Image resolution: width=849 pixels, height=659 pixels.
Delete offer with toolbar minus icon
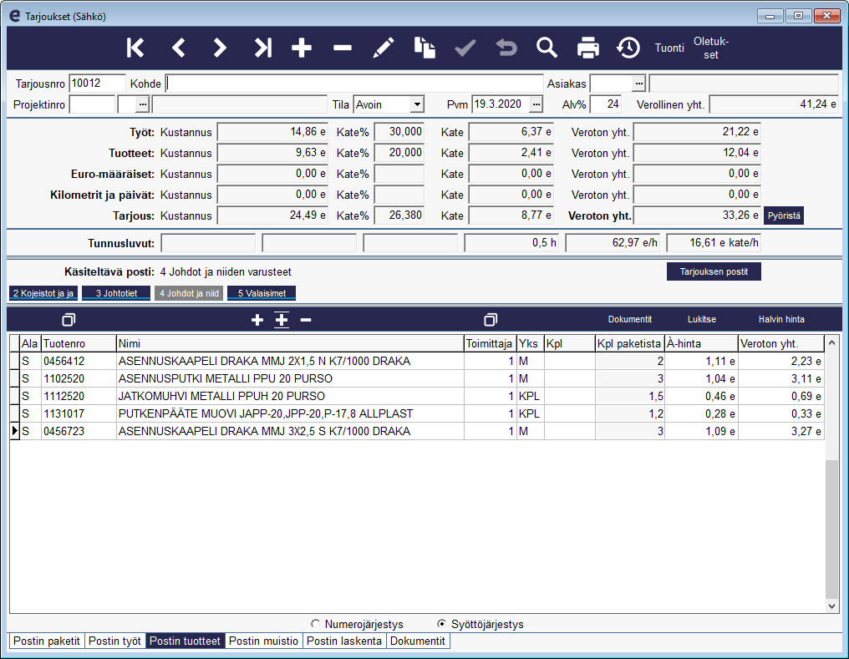[343, 48]
